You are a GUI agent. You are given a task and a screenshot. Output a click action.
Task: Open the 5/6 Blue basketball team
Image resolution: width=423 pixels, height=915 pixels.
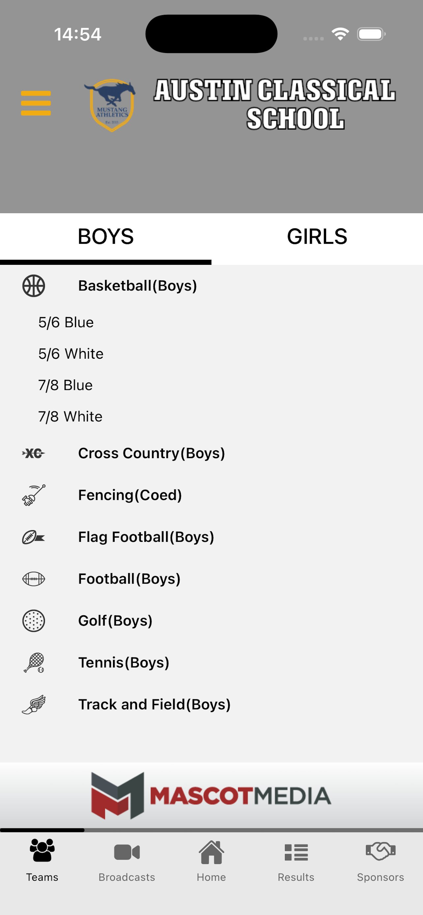(x=66, y=322)
